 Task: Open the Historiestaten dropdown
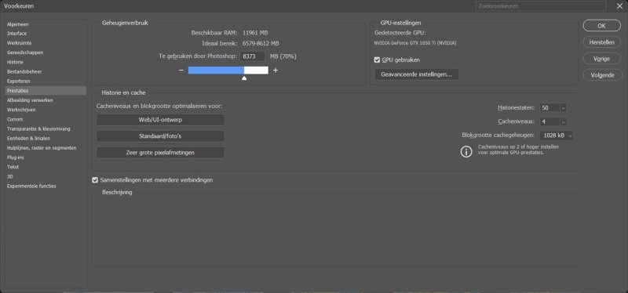[x=553, y=108]
